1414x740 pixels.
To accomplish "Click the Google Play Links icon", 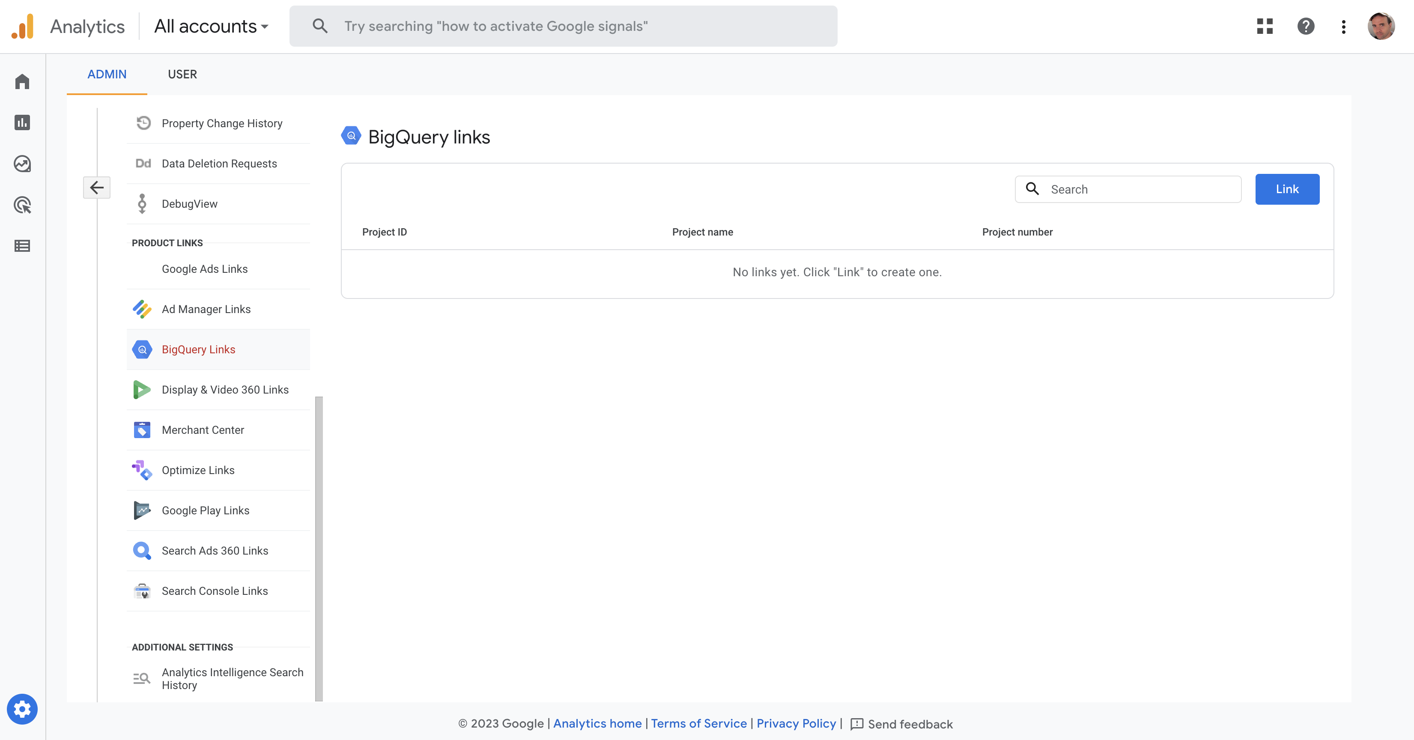I will pyautogui.click(x=142, y=510).
